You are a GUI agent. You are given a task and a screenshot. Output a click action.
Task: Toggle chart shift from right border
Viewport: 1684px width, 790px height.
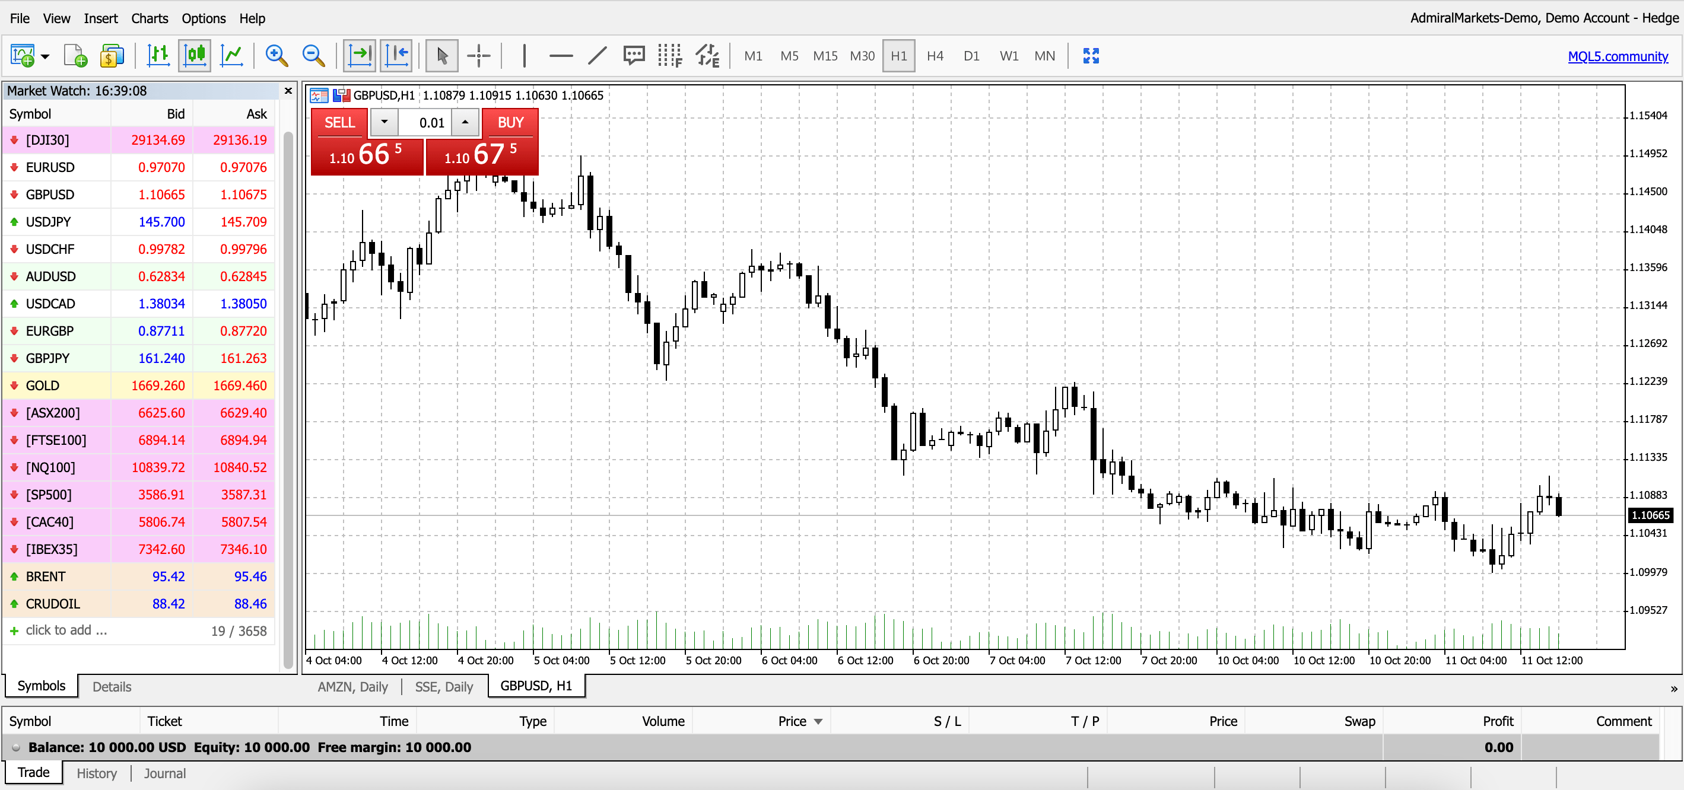396,56
